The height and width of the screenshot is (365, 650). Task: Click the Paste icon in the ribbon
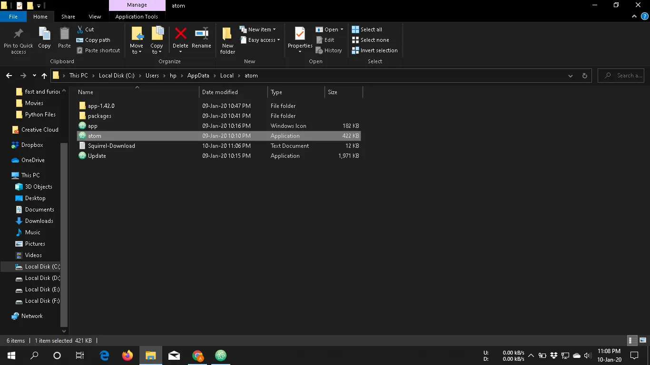click(x=64, y=34)
